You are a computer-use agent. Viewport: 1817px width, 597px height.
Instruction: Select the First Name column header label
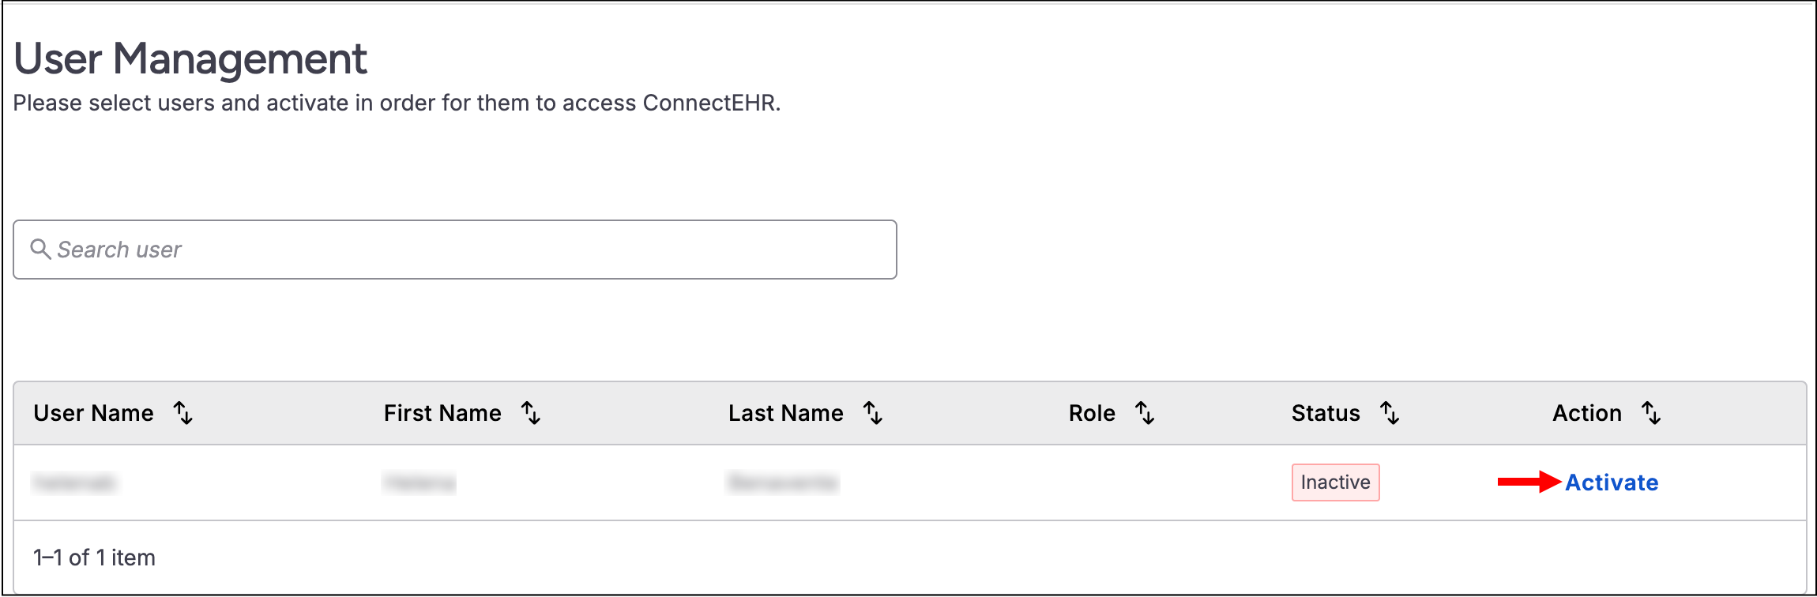(x=442, y=413)
